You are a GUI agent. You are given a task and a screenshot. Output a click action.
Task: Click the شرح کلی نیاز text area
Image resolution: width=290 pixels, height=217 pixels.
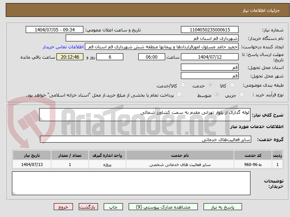[145, 115]
